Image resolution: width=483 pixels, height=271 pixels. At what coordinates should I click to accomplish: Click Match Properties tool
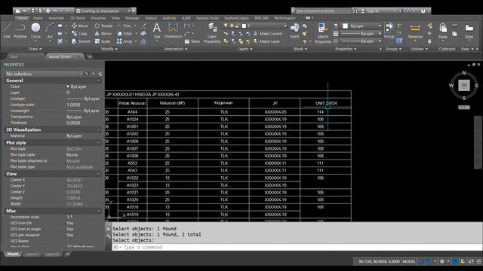(x=322, y=33)
